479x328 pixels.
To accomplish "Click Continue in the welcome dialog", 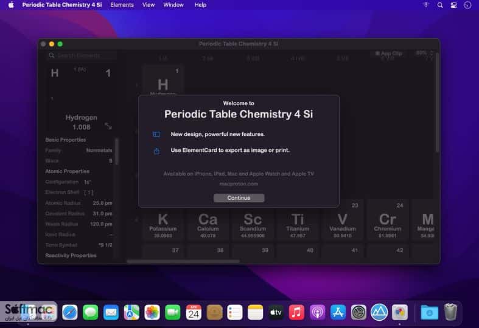I will point(239,198).
